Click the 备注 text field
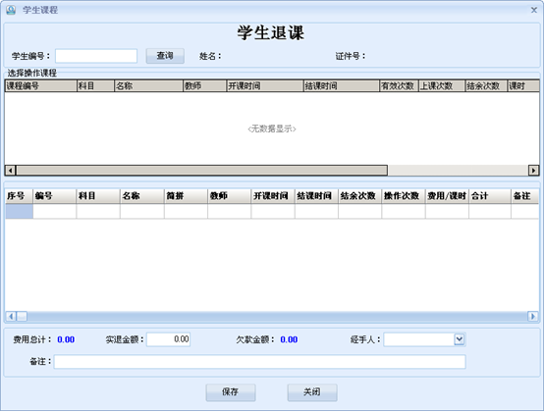545x412 pixels. coord(259,362)
